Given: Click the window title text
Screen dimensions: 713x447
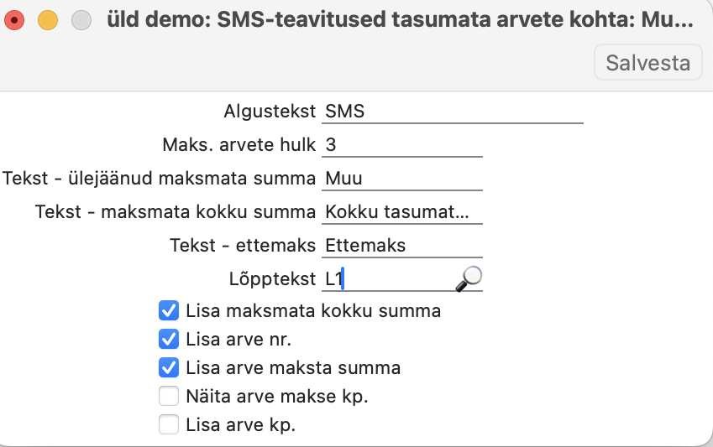Looking at the screenshot, I should 401,20.
